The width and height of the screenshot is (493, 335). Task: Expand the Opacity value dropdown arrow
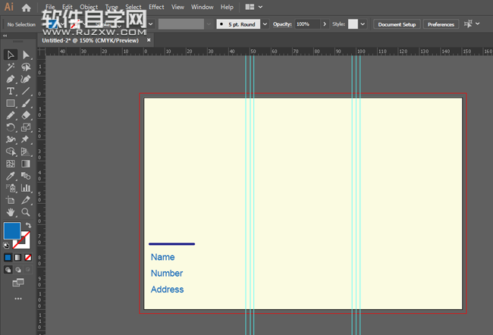point(326,24)
